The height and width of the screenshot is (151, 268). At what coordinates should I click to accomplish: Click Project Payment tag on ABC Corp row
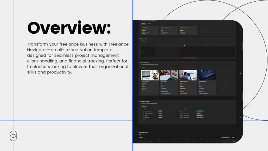(x=200, y=117)
